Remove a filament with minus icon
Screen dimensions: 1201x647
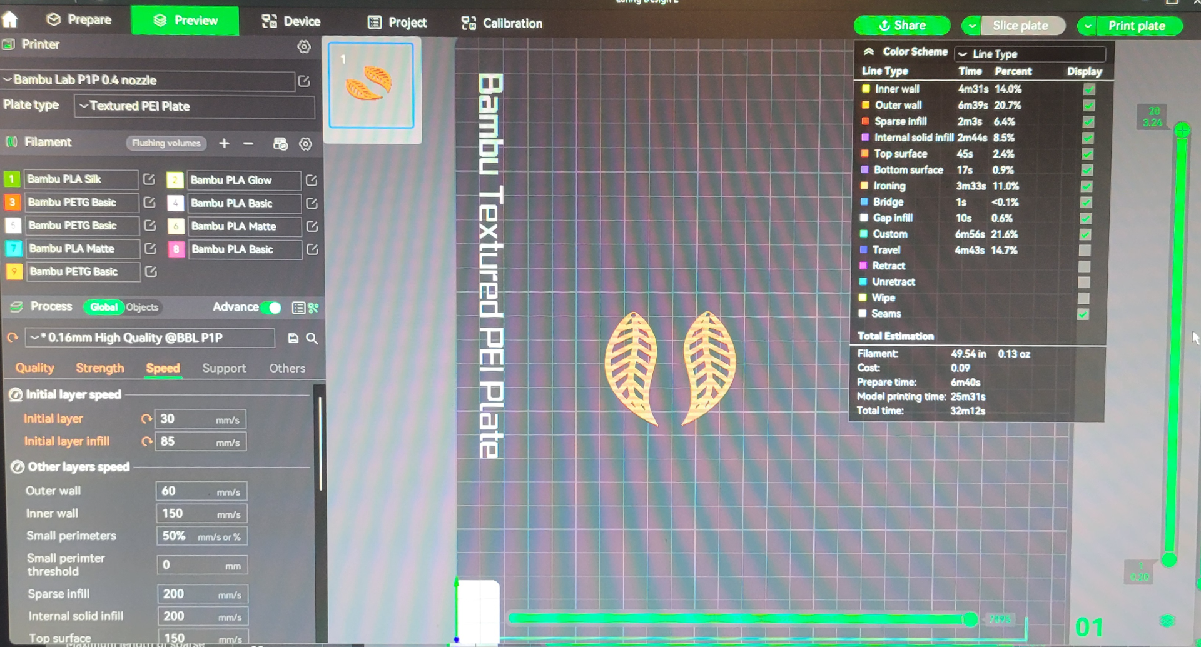(248, 144)
